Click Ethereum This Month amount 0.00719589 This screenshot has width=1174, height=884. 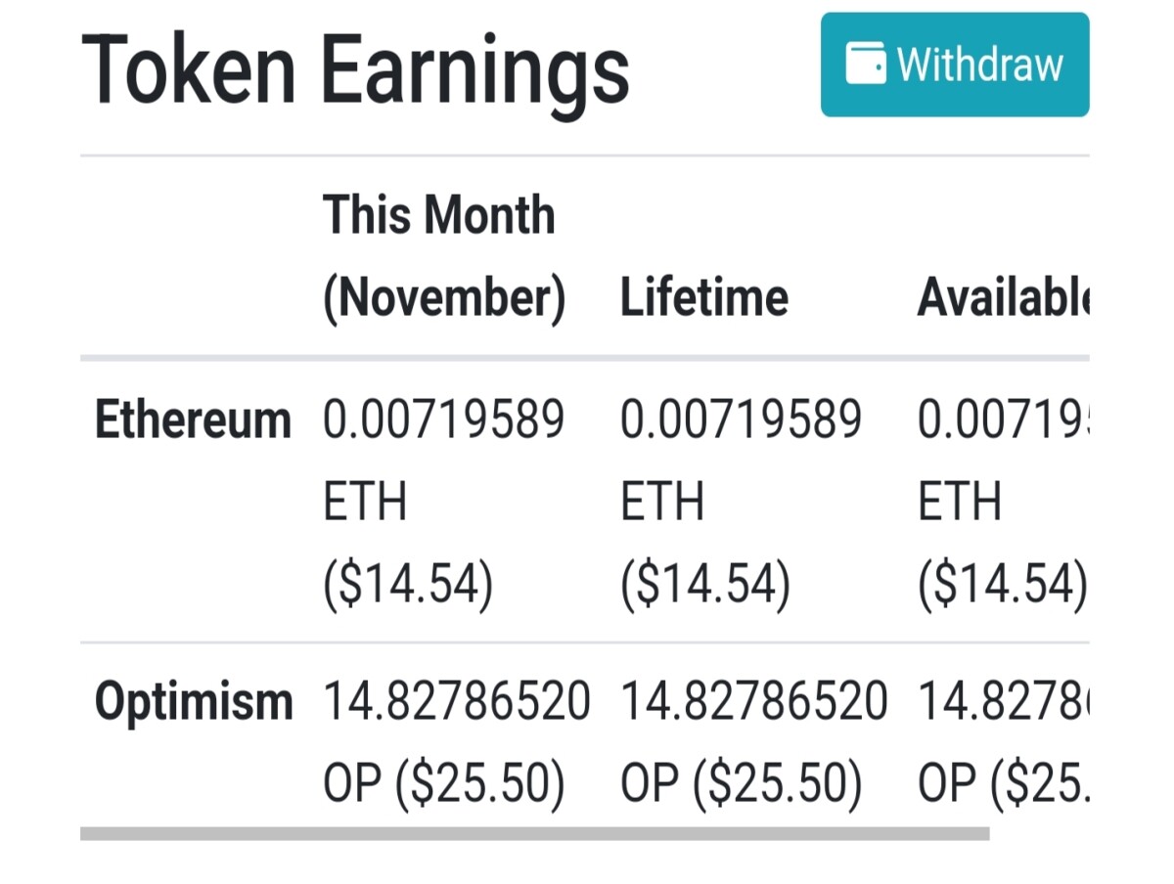[444, 420]
